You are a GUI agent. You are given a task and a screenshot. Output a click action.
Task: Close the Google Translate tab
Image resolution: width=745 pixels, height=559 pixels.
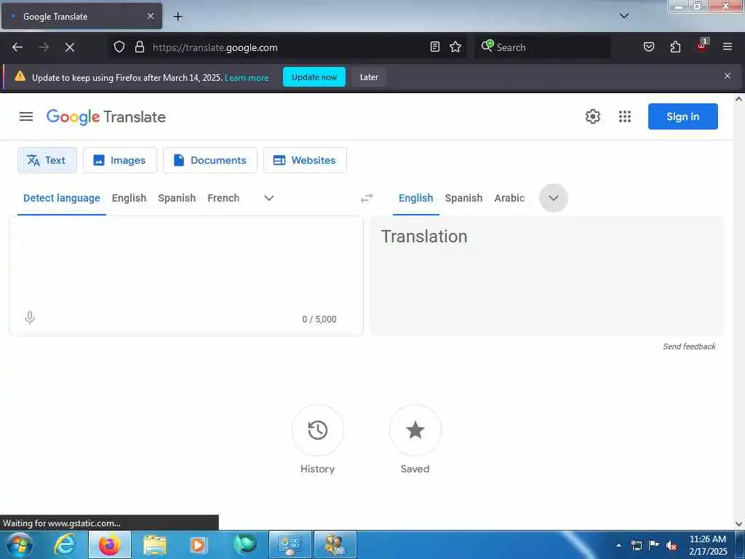[150, 16]
